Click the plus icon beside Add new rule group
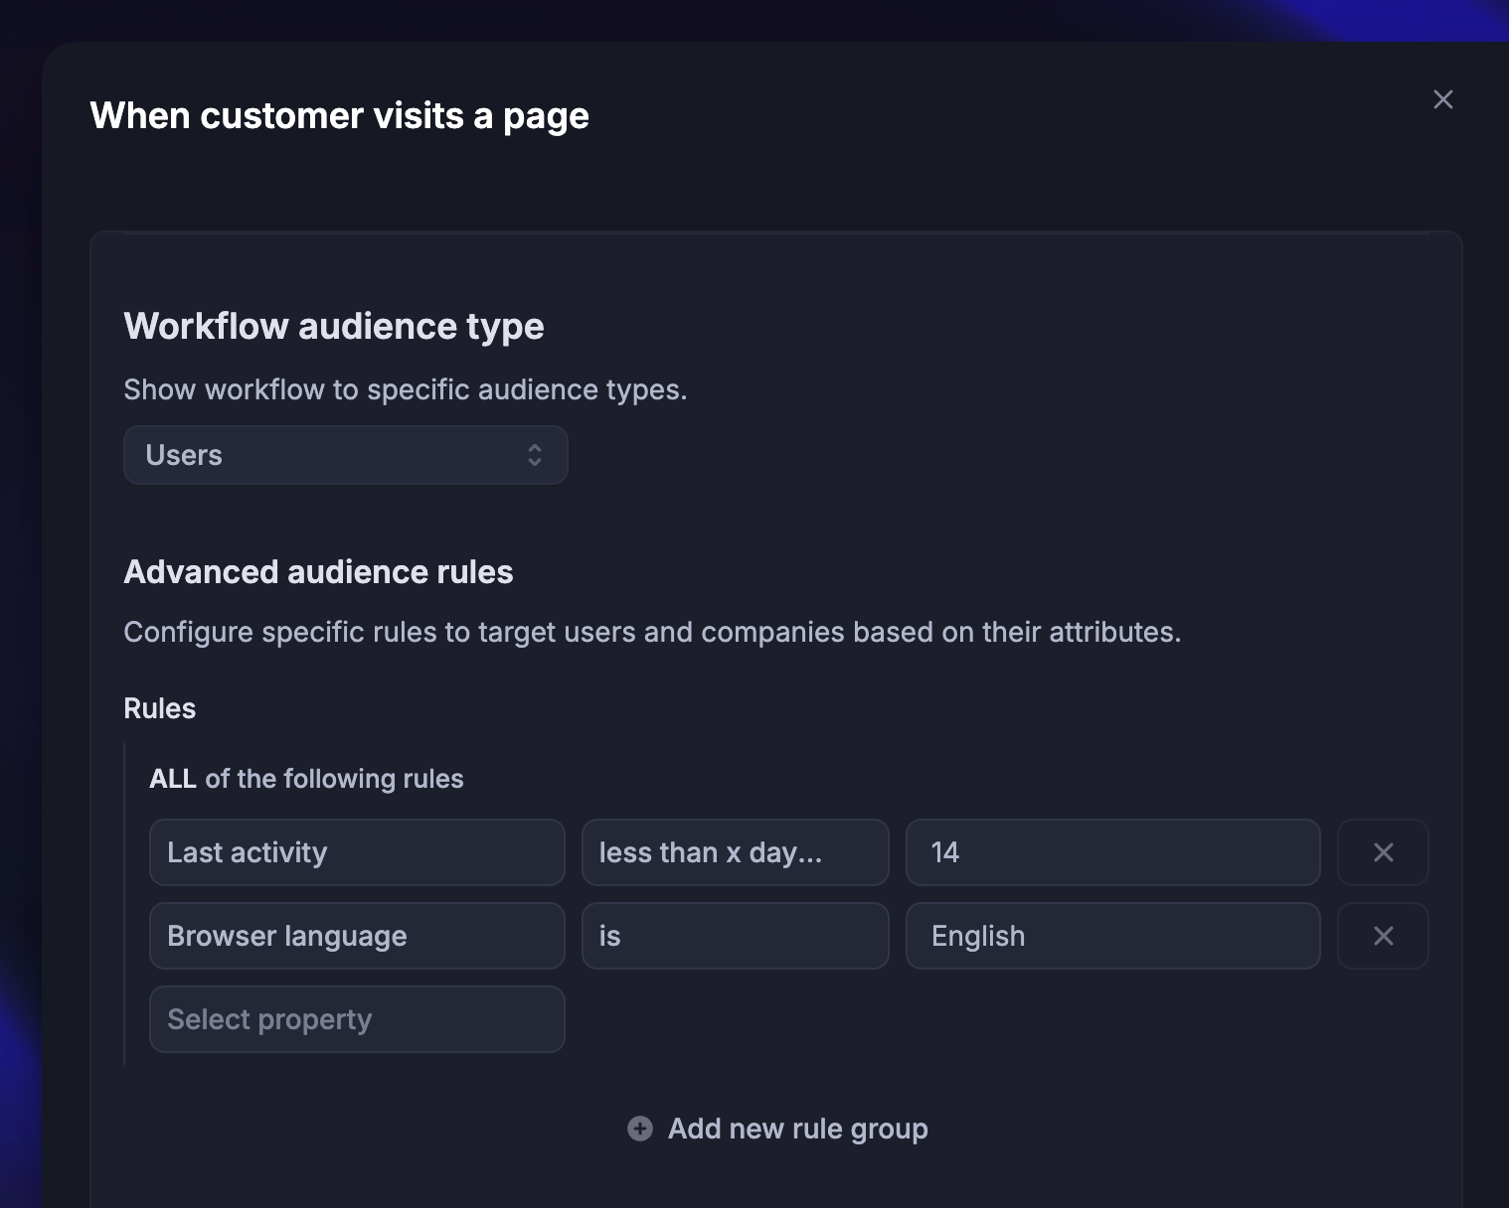This screenshot has height=1208, width=1509. 640,1129
